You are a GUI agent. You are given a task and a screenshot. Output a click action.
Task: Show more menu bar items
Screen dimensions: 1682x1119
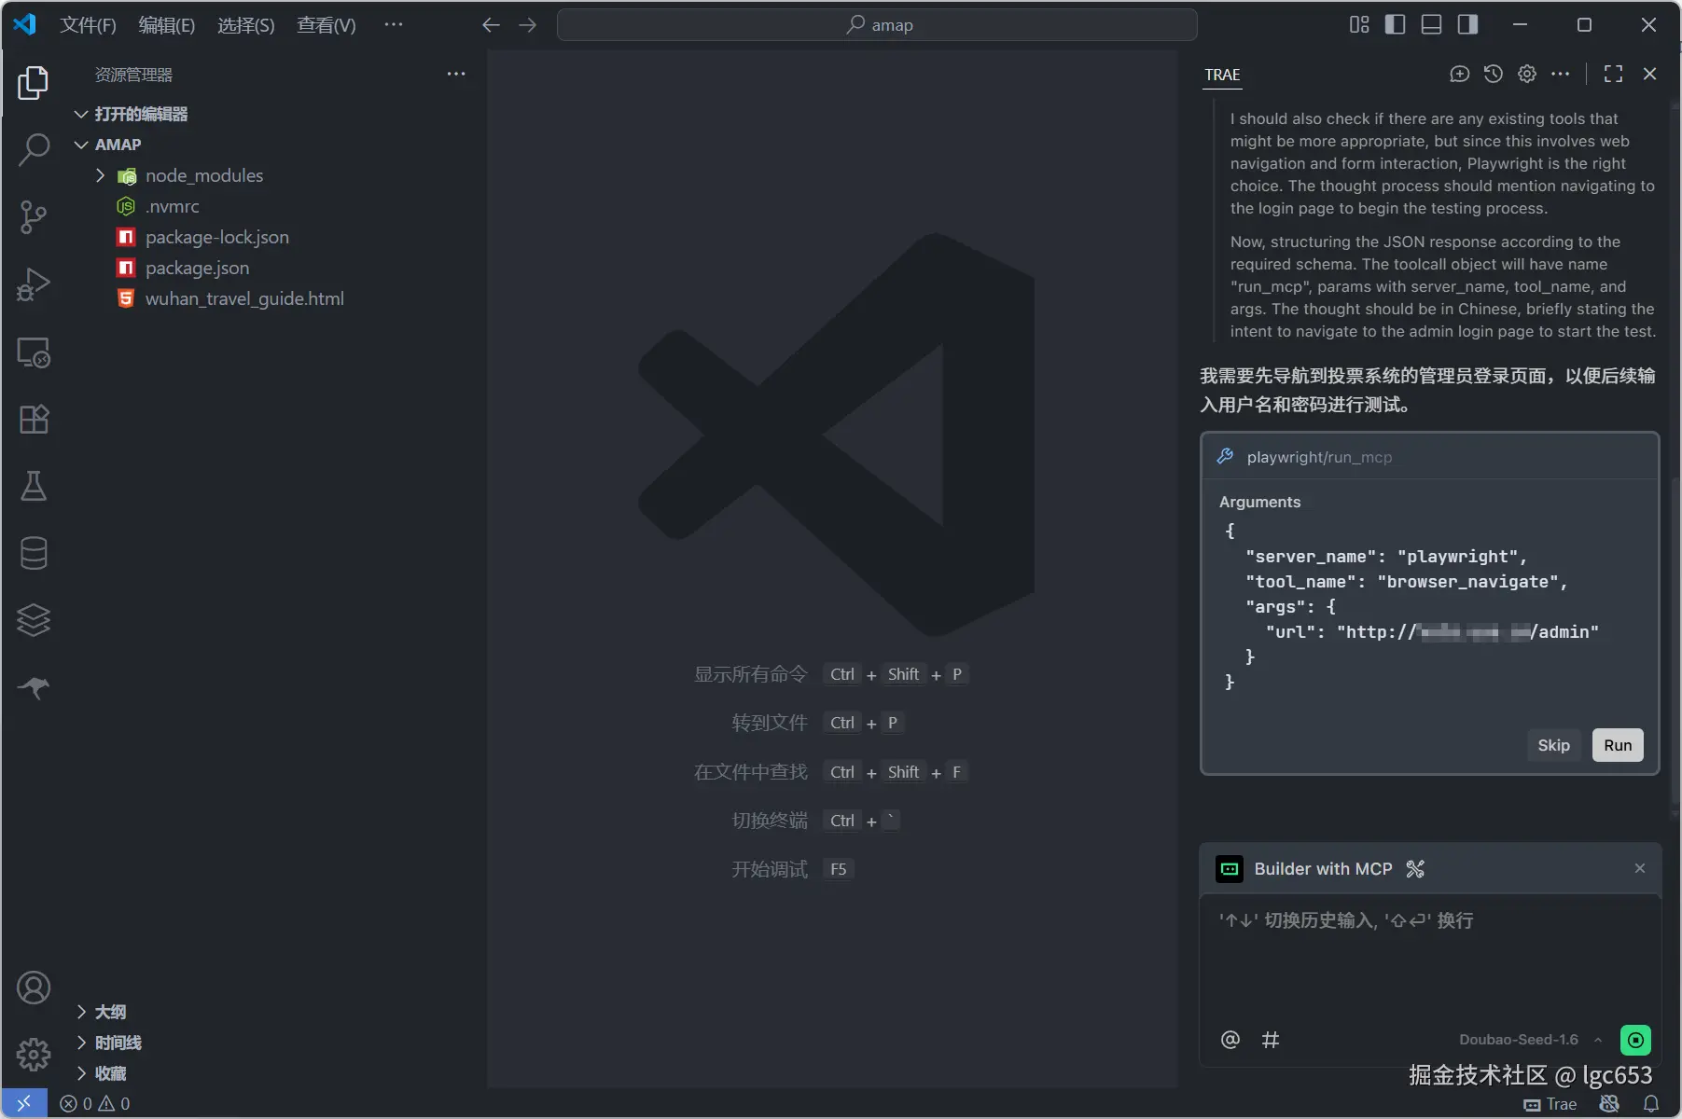pyautogui.click(x=394, y=25)
